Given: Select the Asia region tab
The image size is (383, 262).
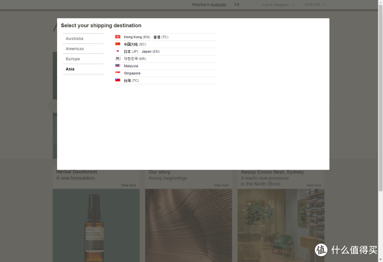Looking at the screenshot, I should (x=70, y=69).
